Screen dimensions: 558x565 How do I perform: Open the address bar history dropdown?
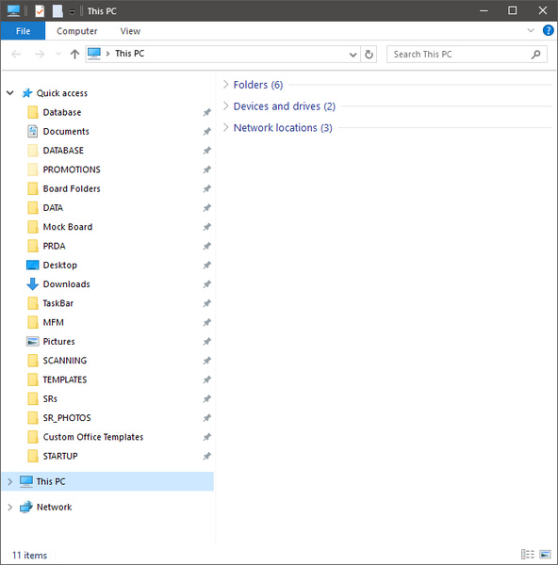coord(353,55)
